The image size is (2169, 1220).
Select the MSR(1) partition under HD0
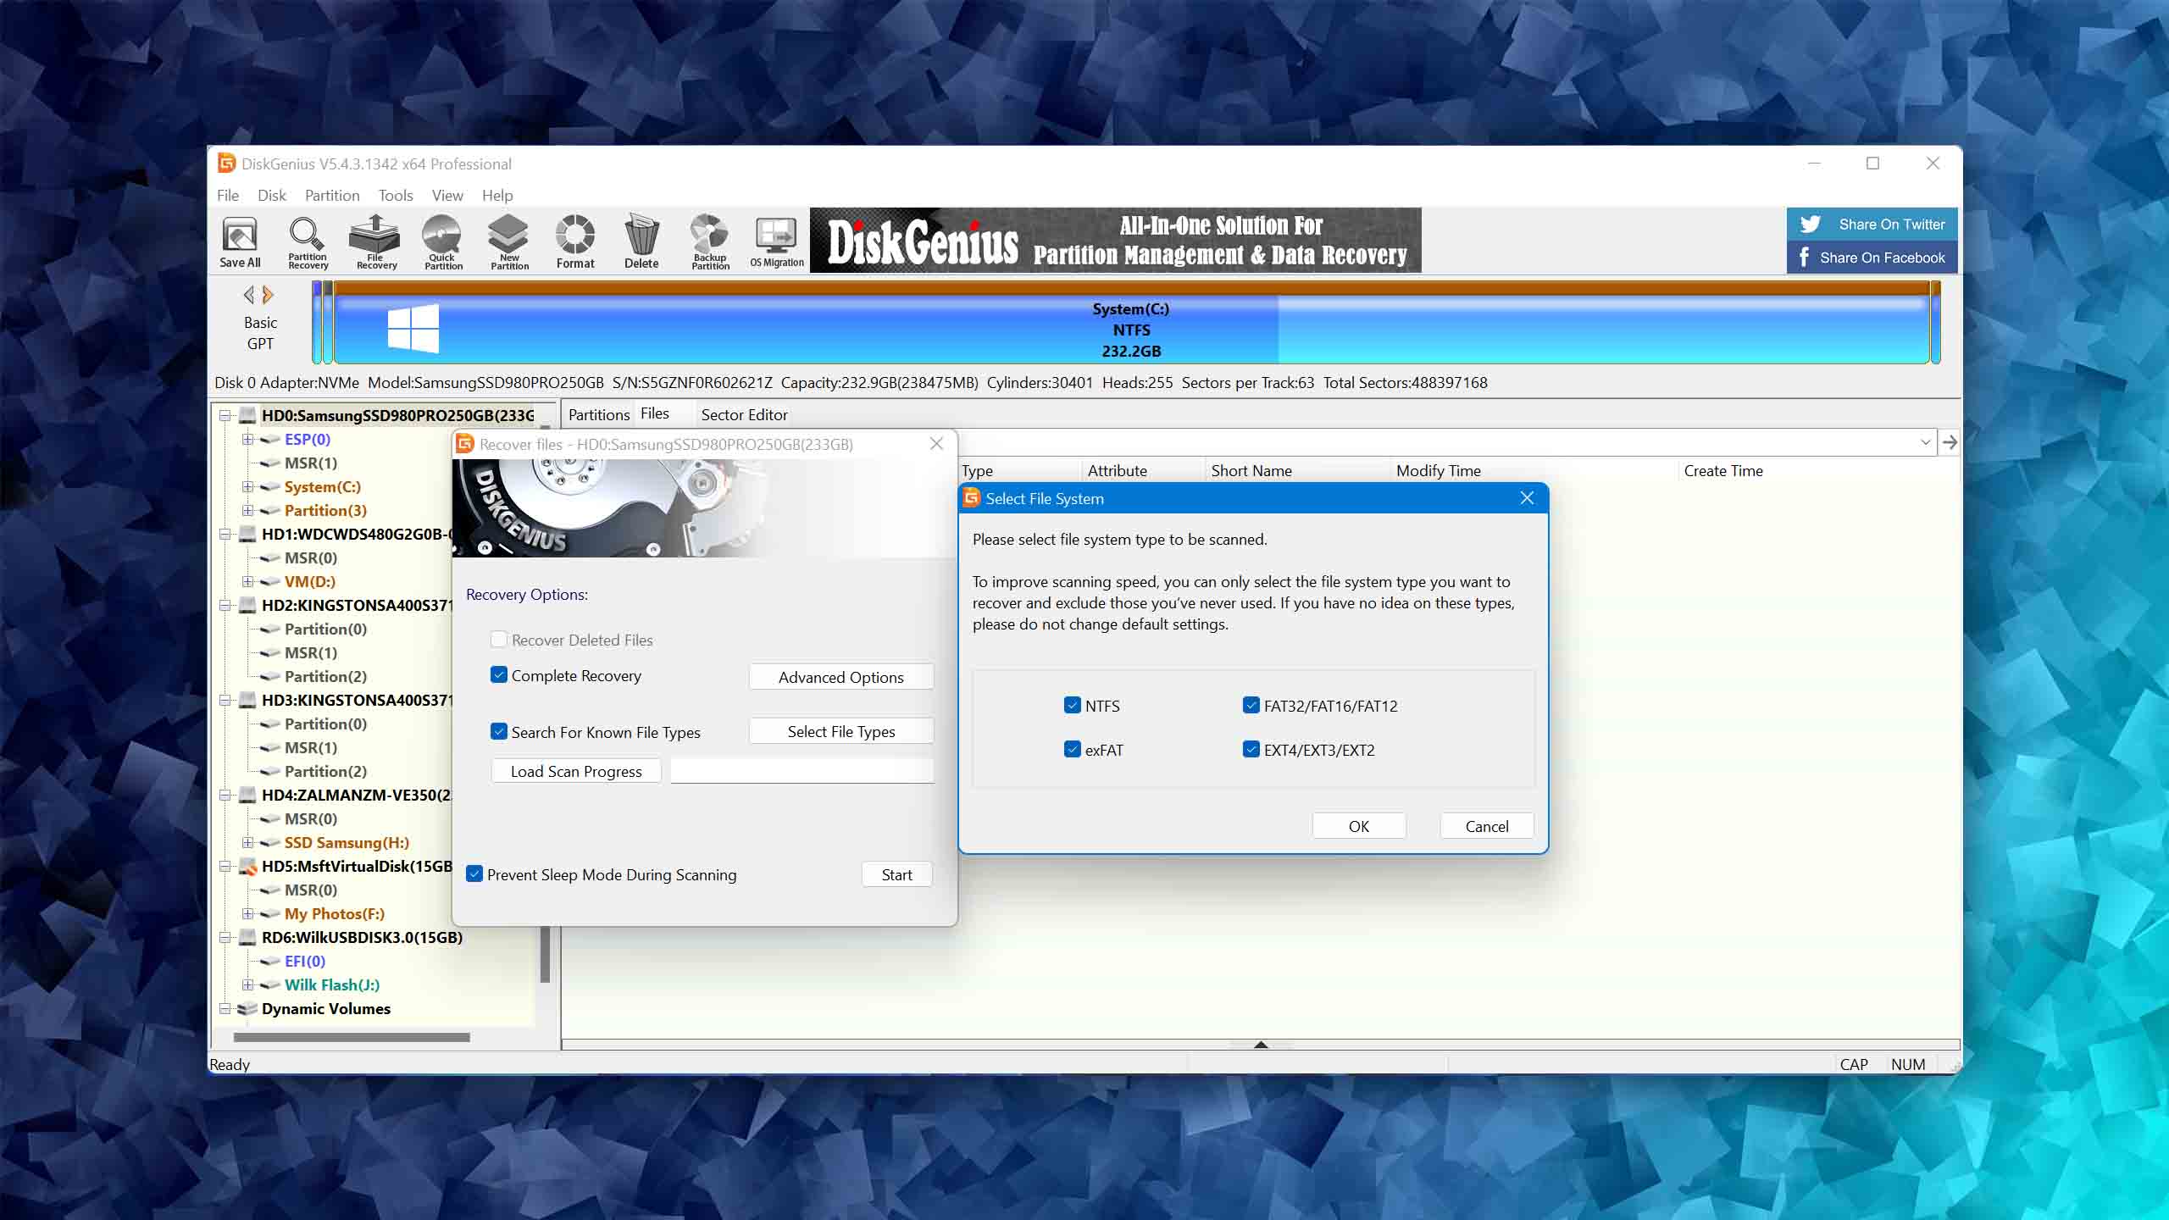[311, 463]
